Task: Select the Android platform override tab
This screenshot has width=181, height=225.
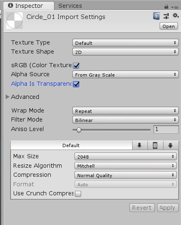Action: [x=171, y=145]
